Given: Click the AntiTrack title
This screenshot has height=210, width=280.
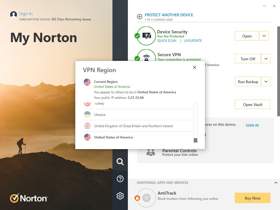Looking at the screenshot, I should point(167,193).
